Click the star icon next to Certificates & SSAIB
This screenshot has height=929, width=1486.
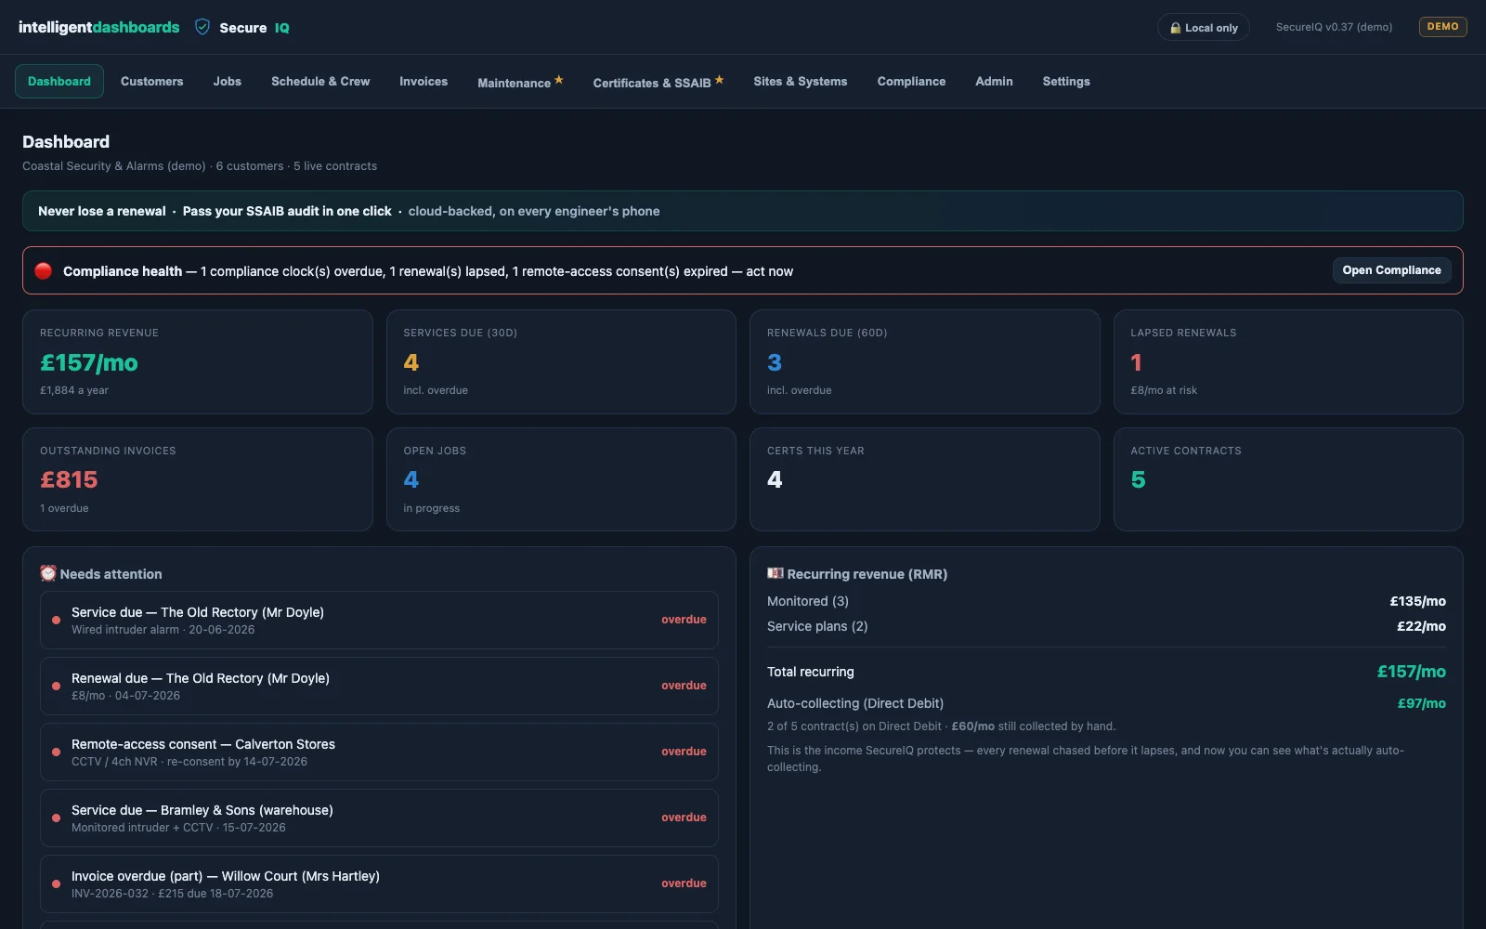[x=719, y=80]
